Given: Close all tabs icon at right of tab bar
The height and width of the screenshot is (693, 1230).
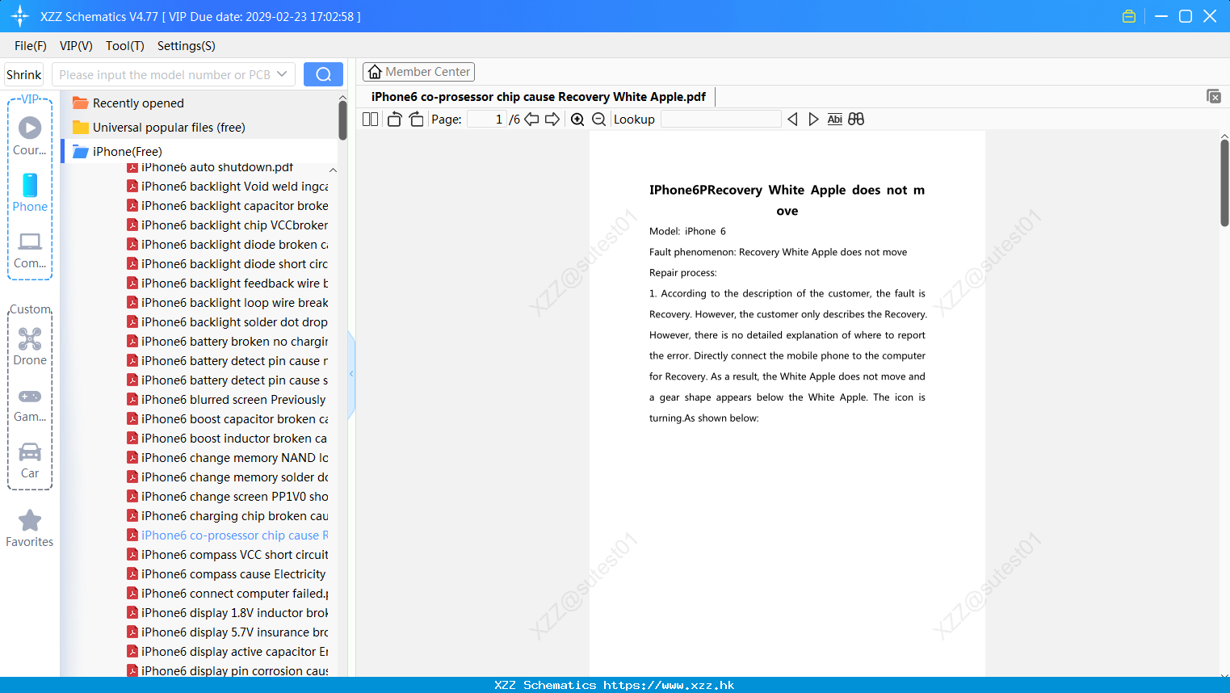Looking at the screenshot, I should tap(1214, 96).
